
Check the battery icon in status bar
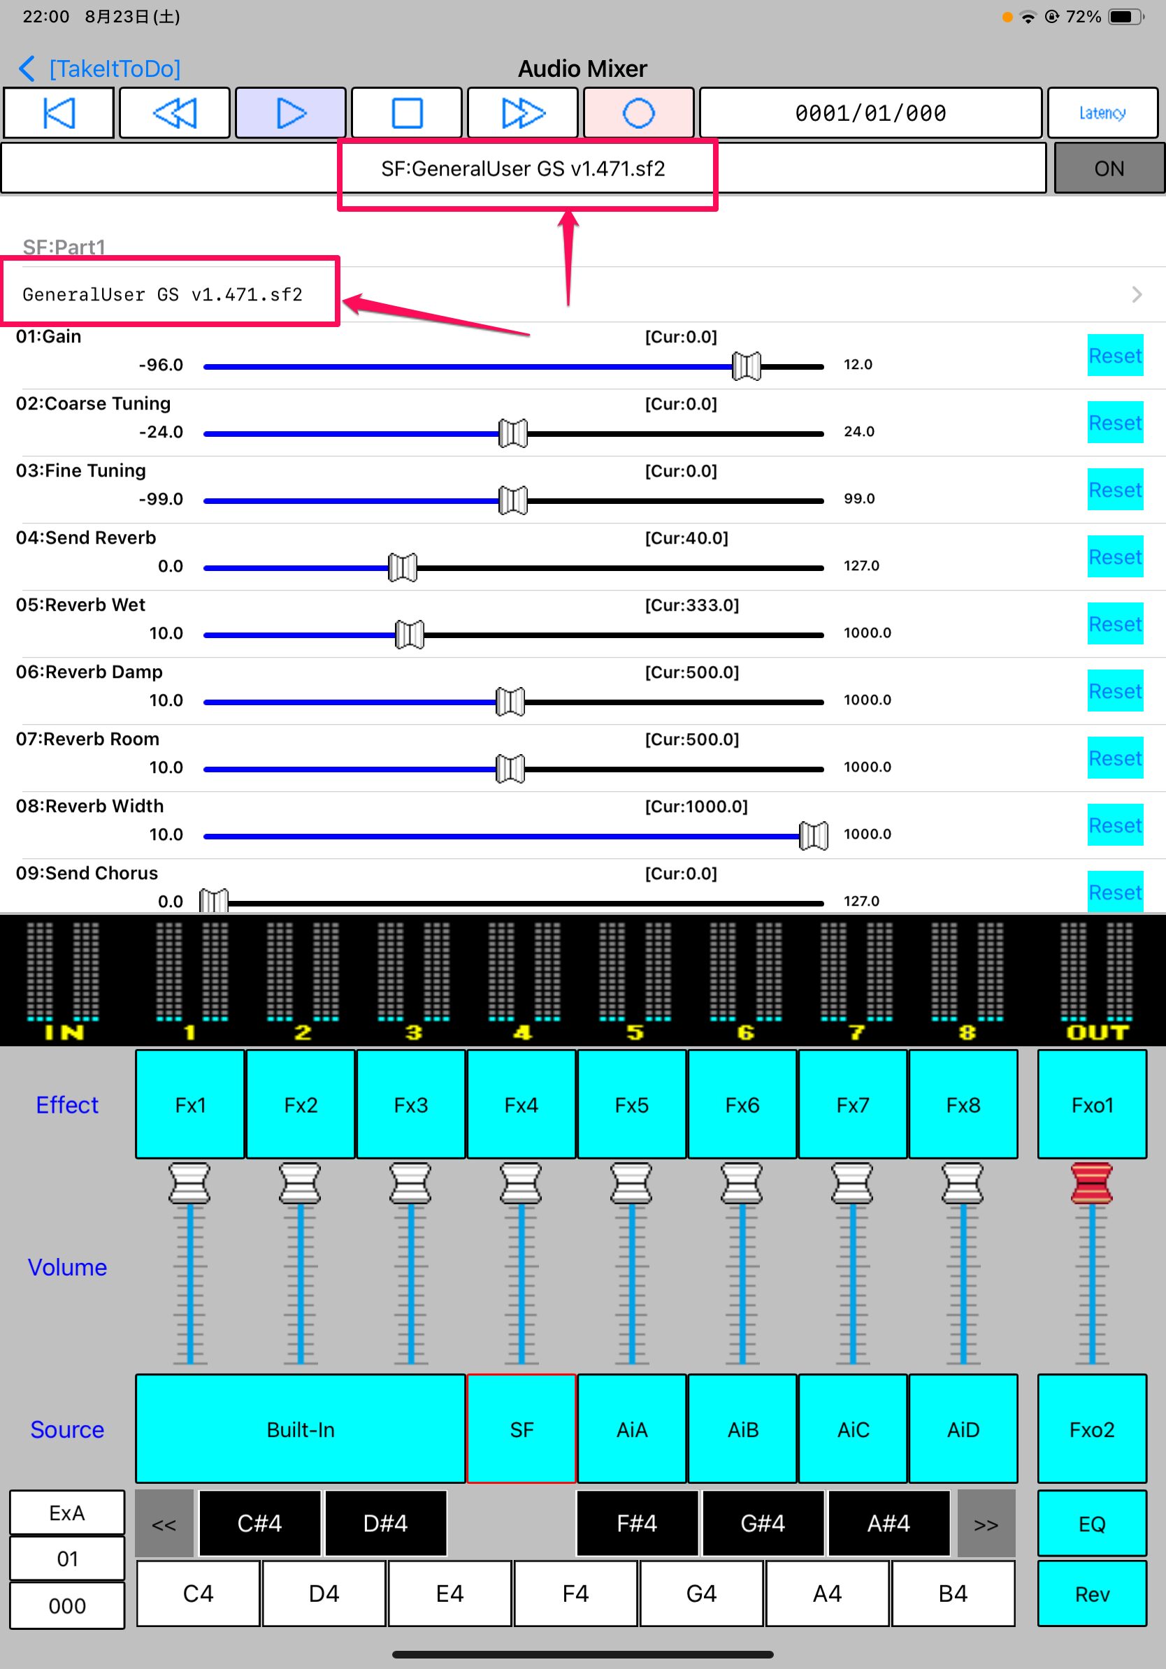[1126, 16]
